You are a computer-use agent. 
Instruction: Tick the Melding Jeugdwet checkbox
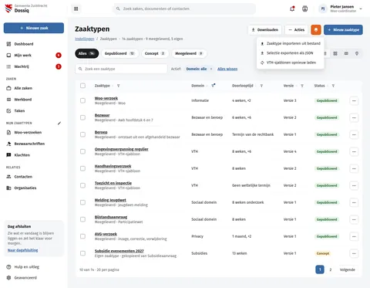pyautogui.click(x=82, y=202)
